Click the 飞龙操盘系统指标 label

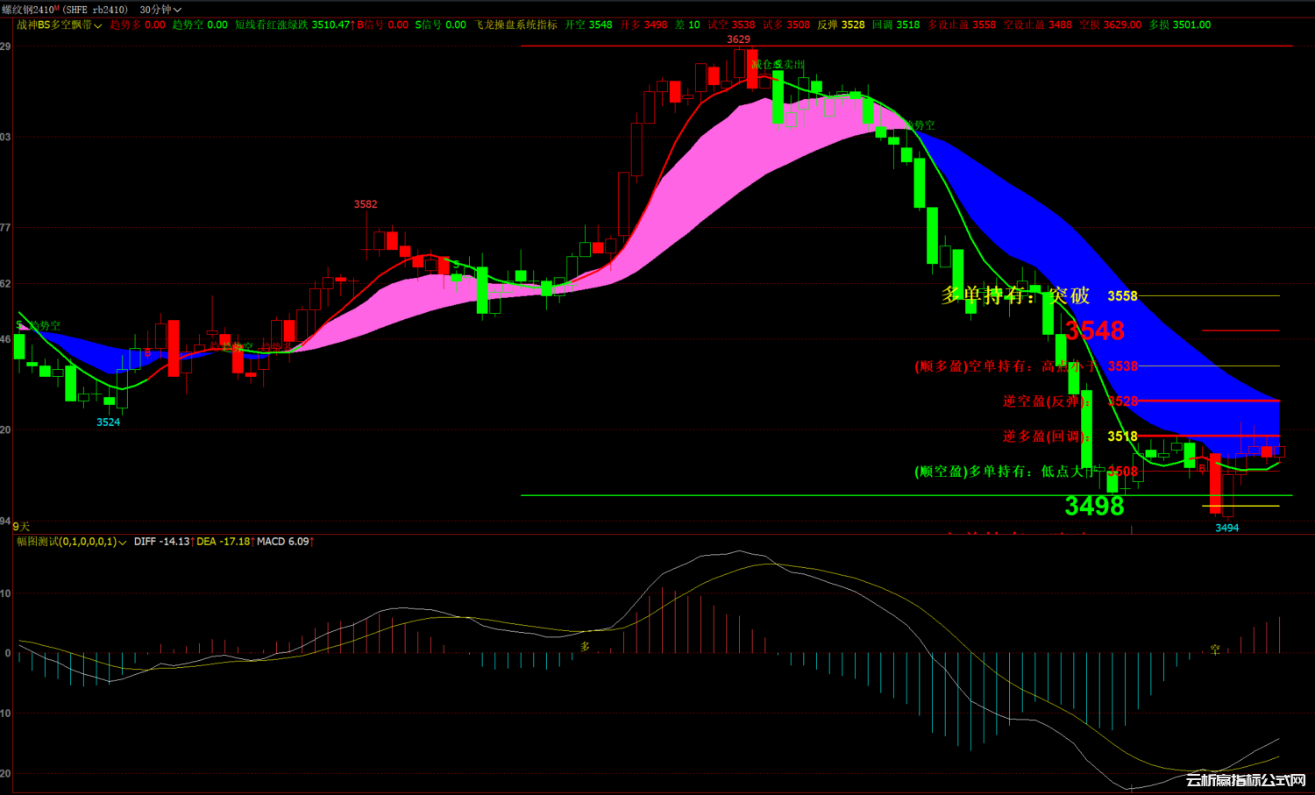(516, 25)
